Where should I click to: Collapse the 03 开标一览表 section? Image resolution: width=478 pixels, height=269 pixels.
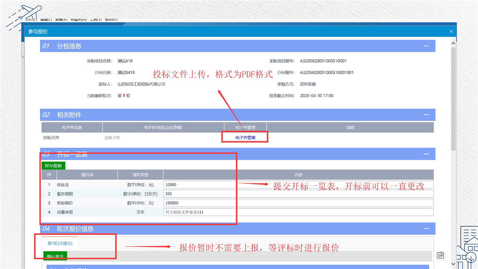(426, 154)
